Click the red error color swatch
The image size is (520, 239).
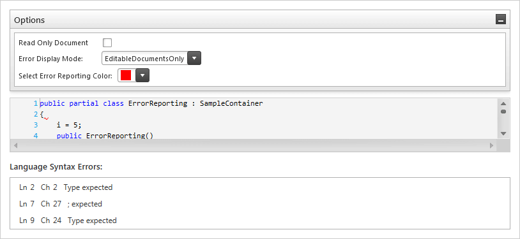click(x=126, y=75)
